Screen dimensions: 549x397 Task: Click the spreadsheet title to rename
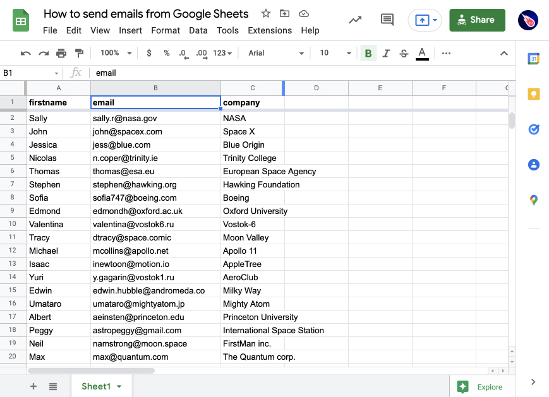point(146,14)
